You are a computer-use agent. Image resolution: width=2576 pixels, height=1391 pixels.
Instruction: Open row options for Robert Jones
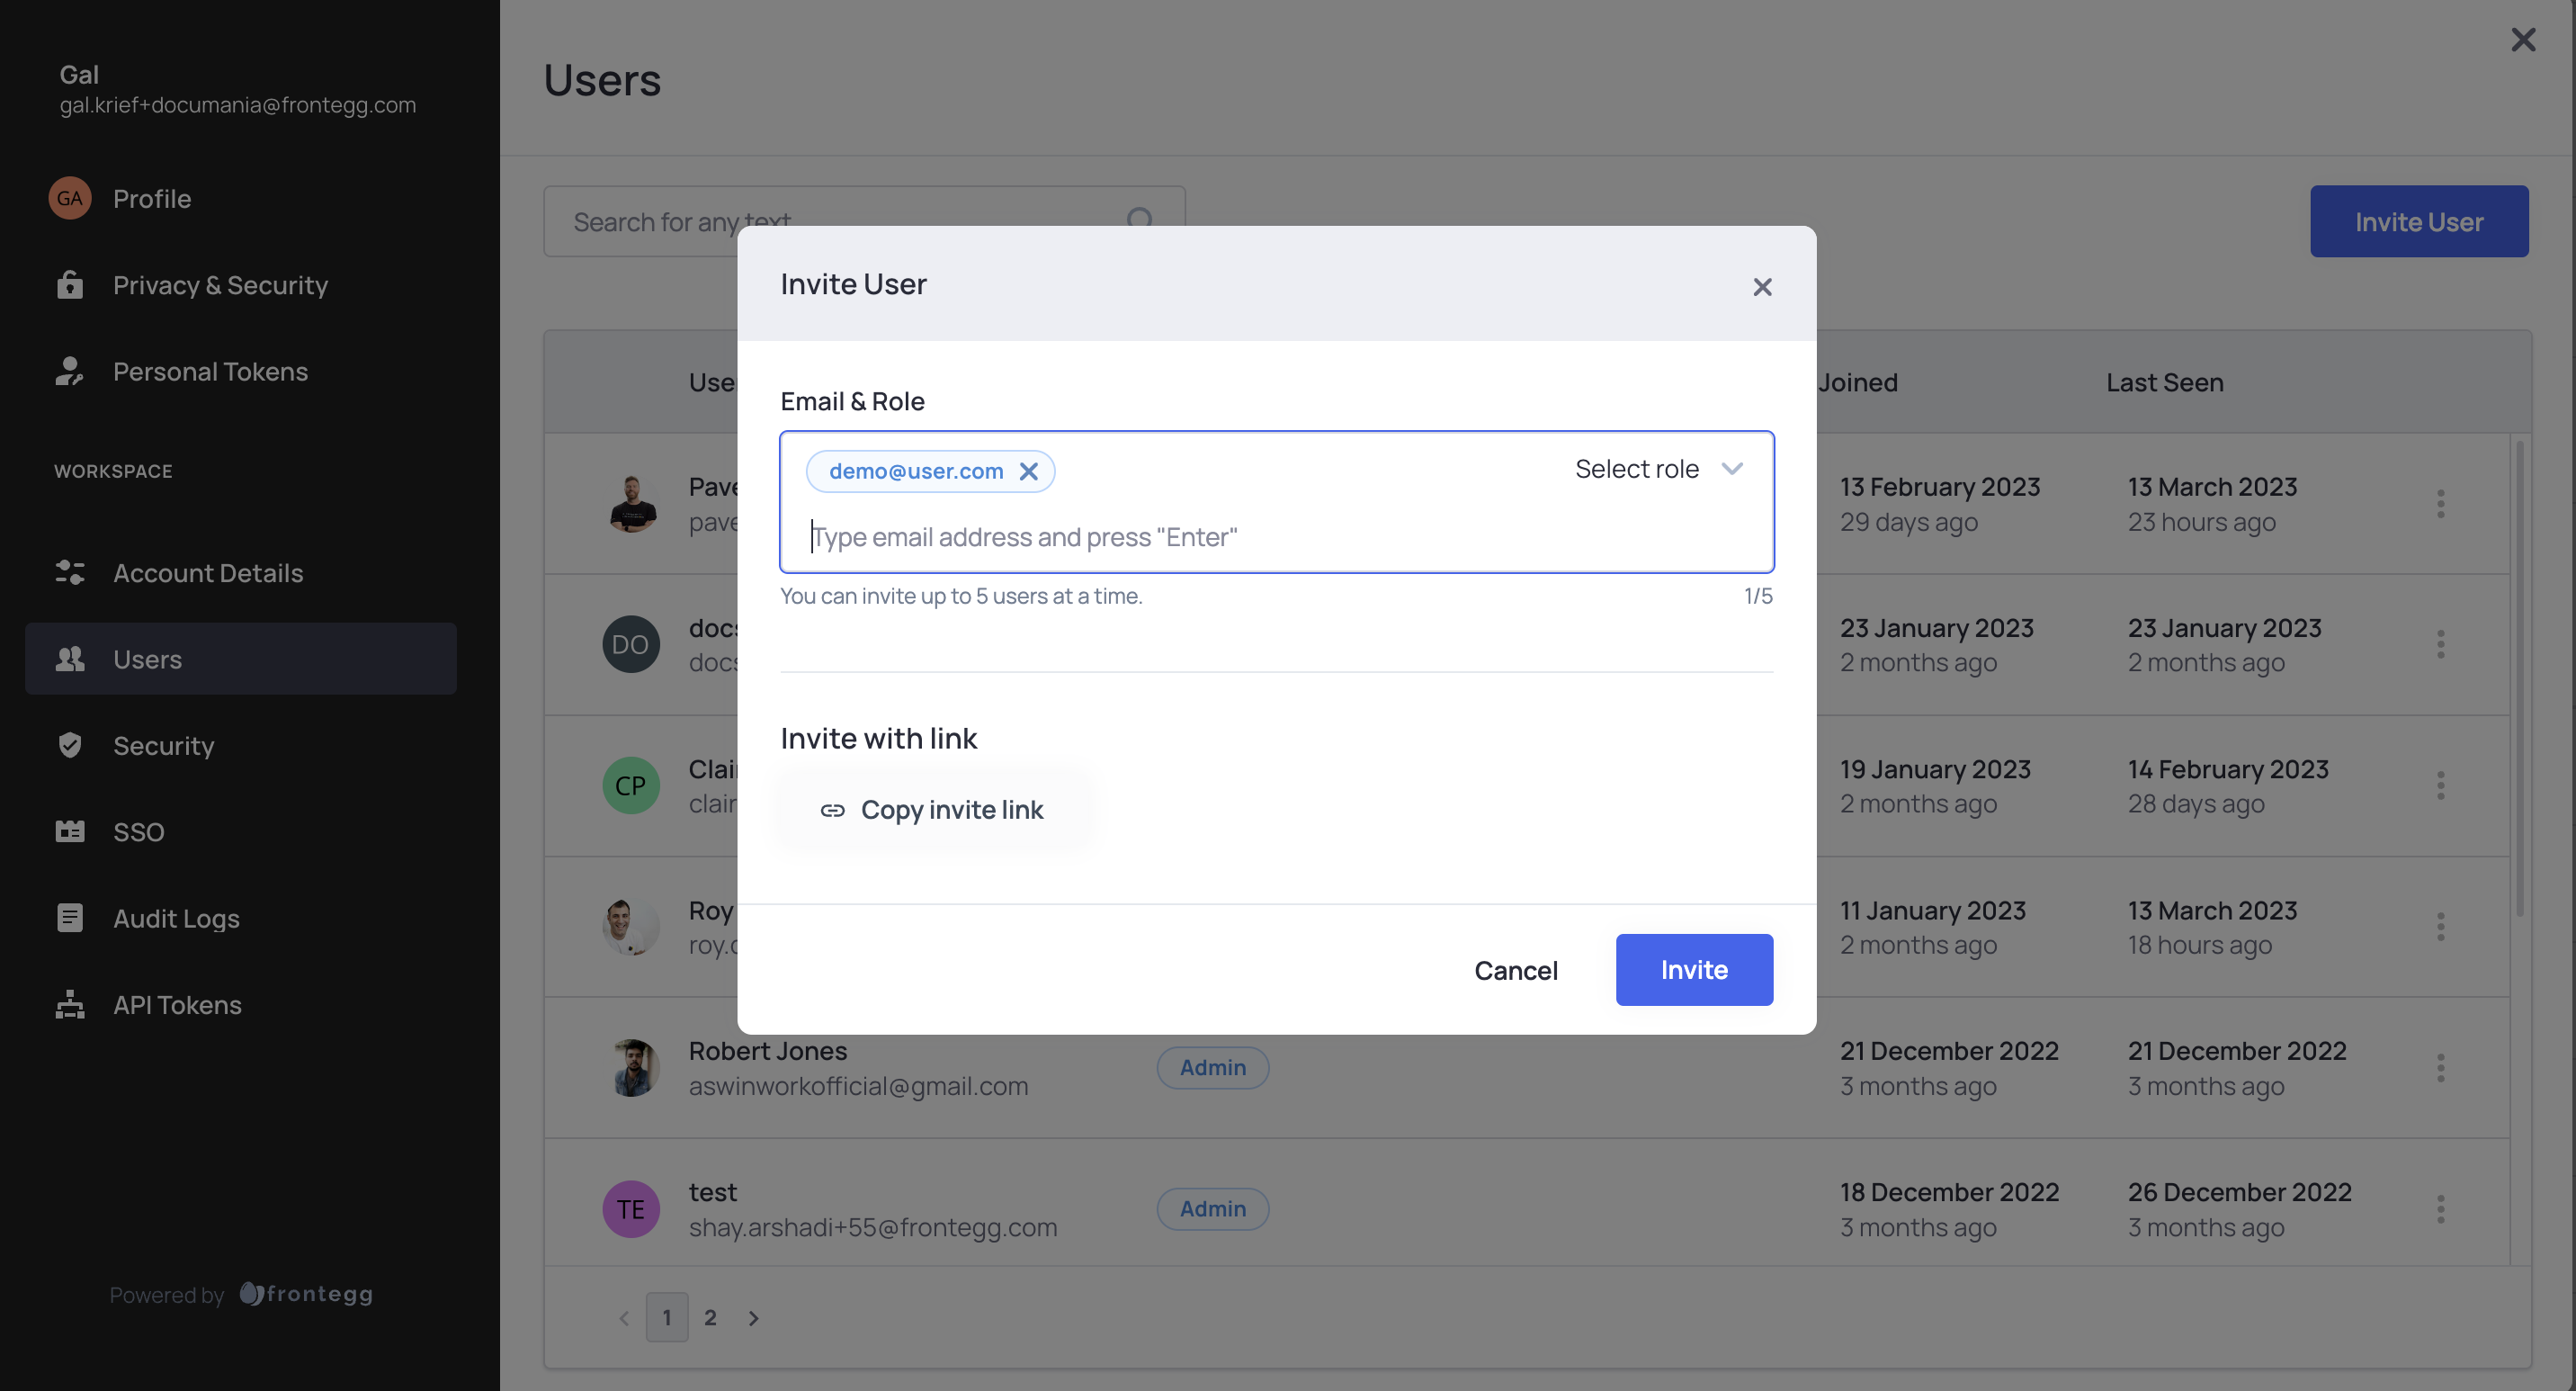[2440, 1068]
